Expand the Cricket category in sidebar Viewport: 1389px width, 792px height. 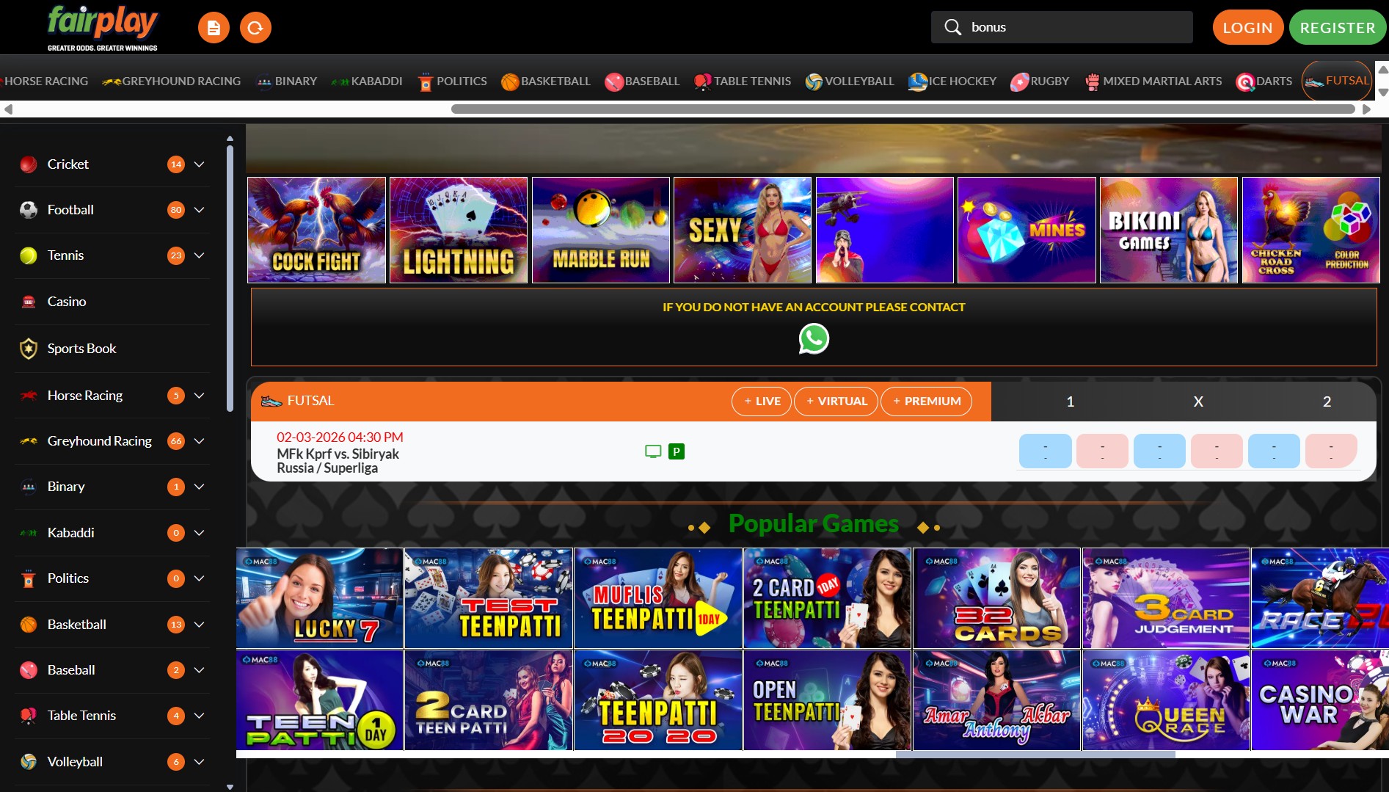(199, 164)
